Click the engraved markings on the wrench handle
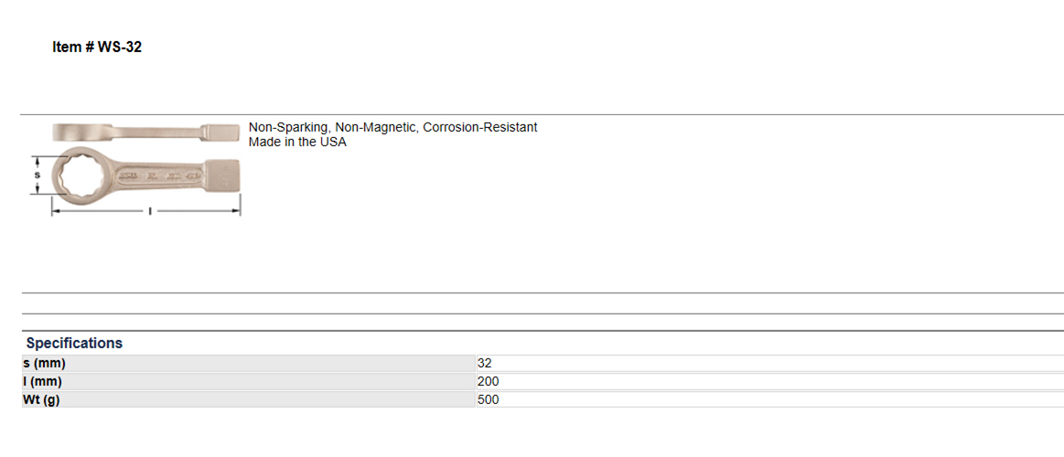 [159, 177]
